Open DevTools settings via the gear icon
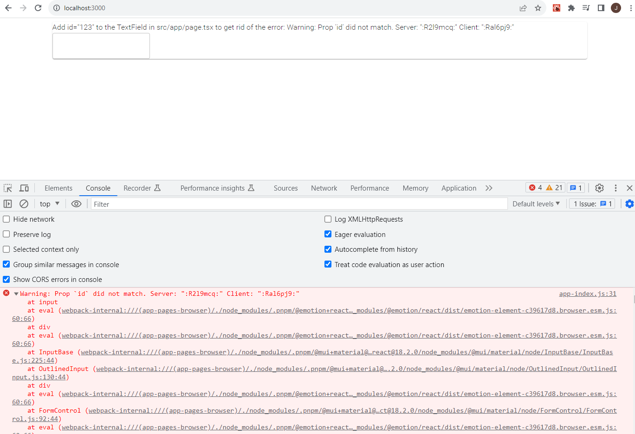The width and height of the screenshot is (635, 434). tap(599, 188)
